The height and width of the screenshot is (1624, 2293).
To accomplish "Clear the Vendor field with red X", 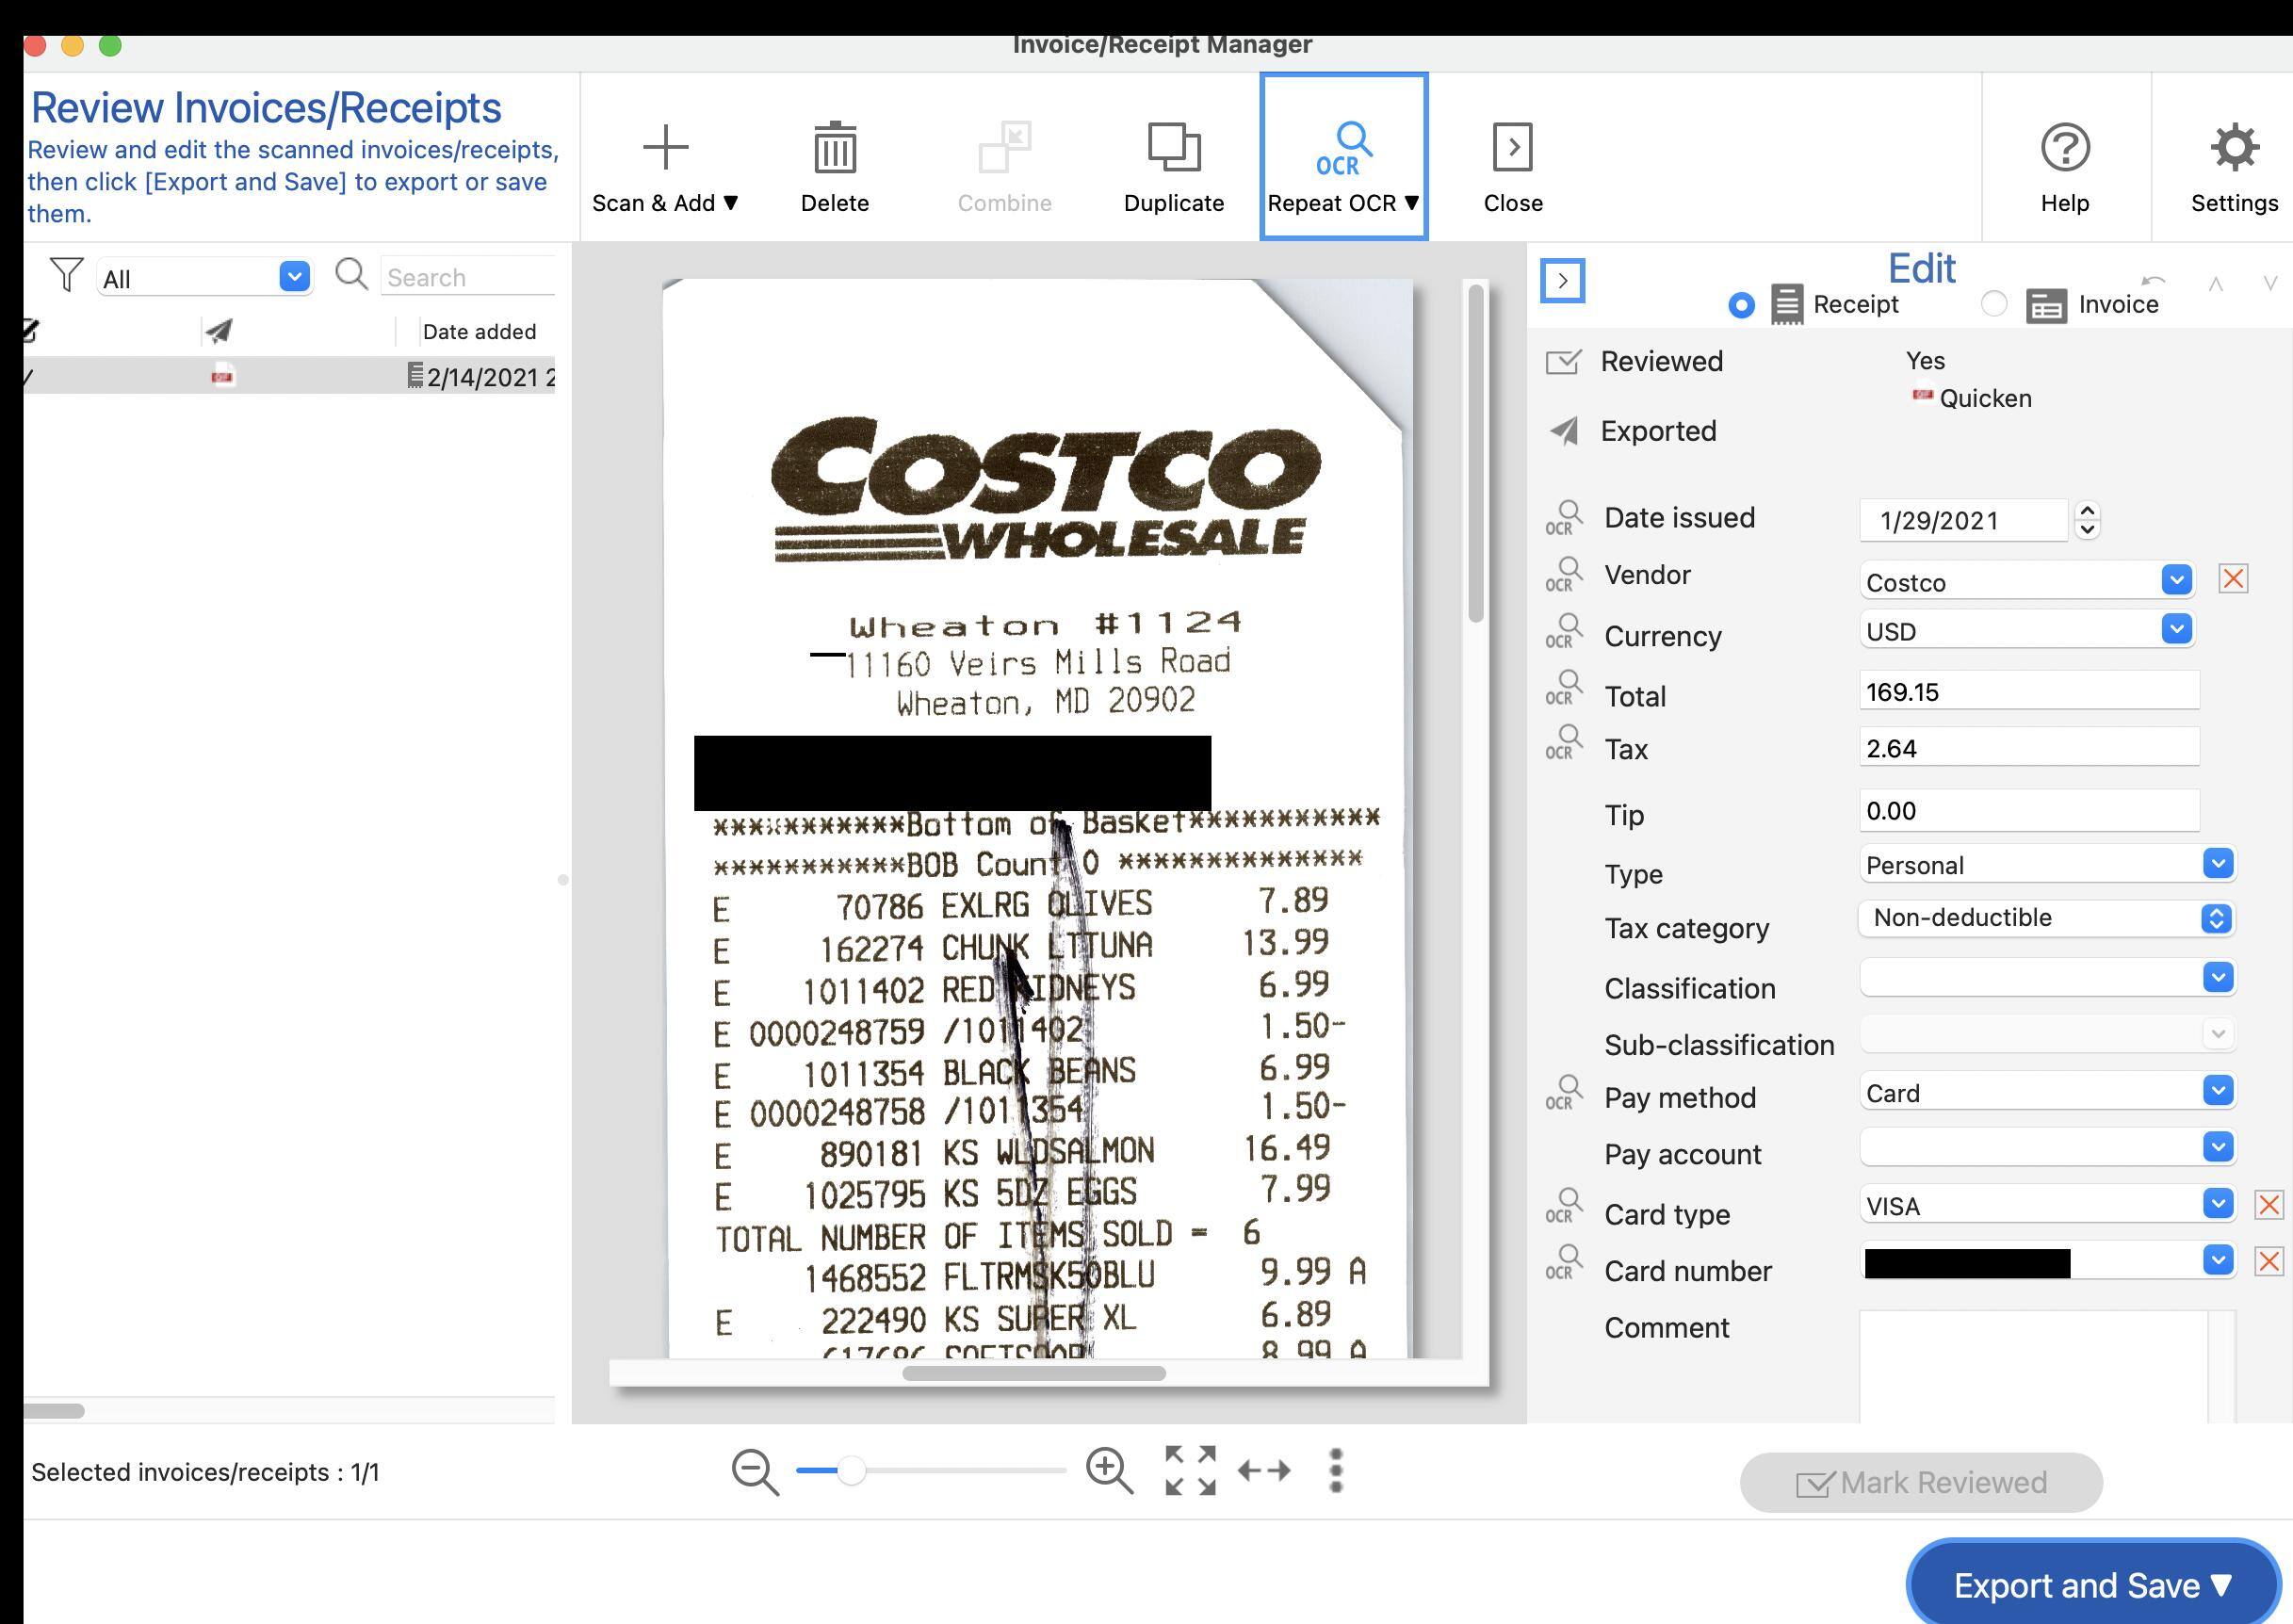I will coord(2233,579).
